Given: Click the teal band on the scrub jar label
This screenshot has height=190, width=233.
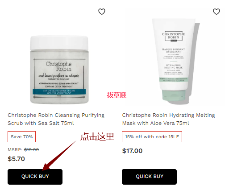Looking at the screenshot, I should pyautogui.click(x=59, y=91).
